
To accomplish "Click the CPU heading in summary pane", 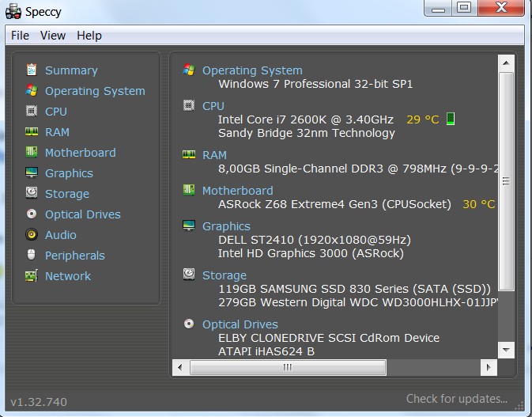I will pyautogui.click(x=213, y=106).
